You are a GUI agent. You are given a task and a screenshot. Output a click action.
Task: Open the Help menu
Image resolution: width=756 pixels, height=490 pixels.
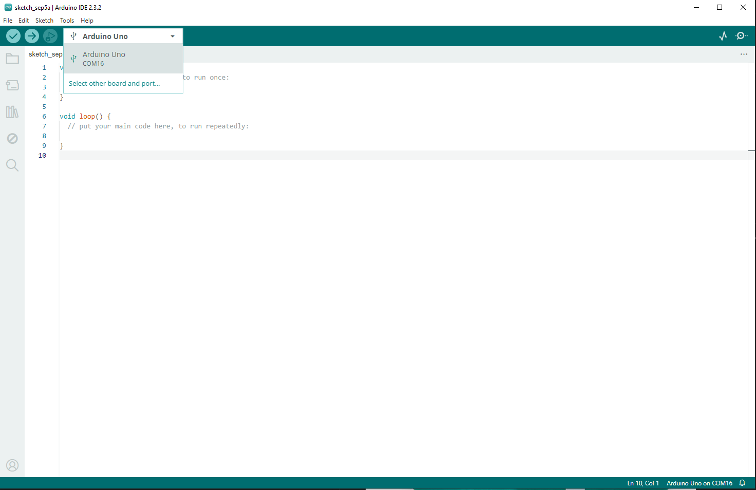[x=87, y=21]
